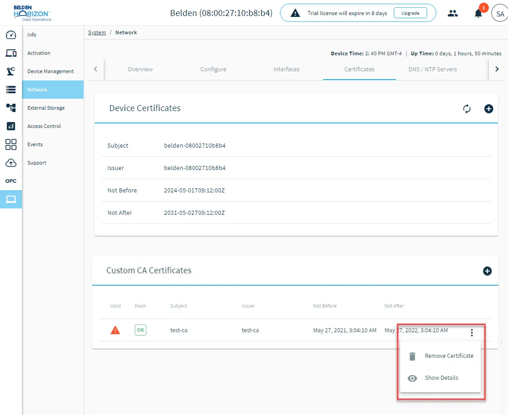Open the users icon in header
The width and height of the screenshot is (508, 415).
pos(453,13)
